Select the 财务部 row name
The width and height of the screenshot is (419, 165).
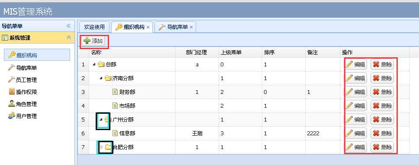127,92
